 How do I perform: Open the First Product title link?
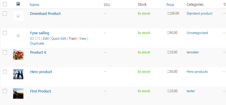[x=40, y=91]
